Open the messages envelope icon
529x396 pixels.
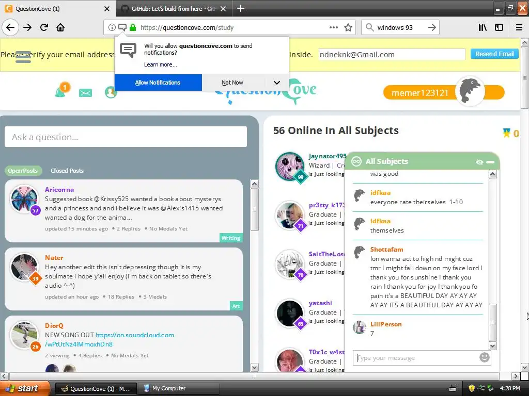(85, 93)
